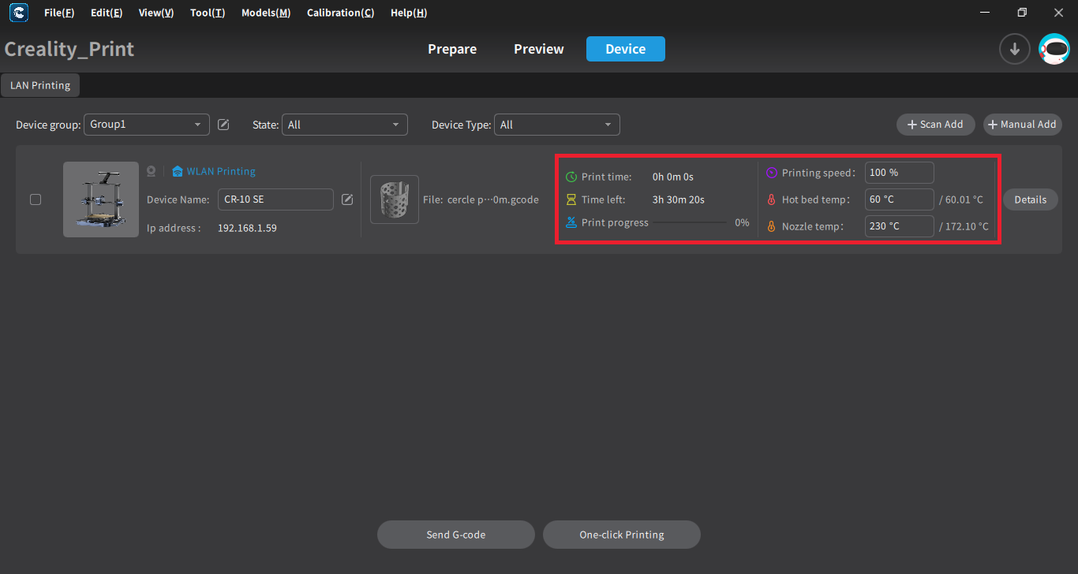Open the user avatar profile icon

coord(1054,49)
